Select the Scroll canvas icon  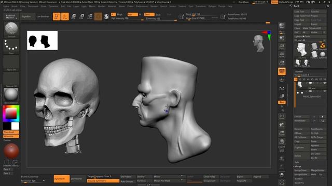282,38
